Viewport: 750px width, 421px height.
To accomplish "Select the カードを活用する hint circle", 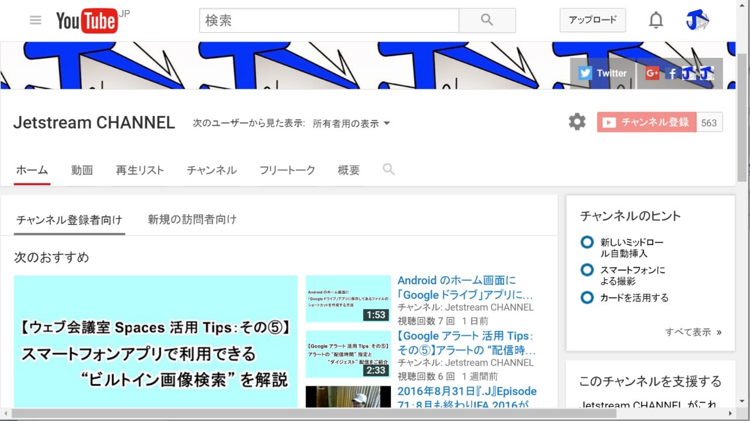I will click(x=587, y=297).
